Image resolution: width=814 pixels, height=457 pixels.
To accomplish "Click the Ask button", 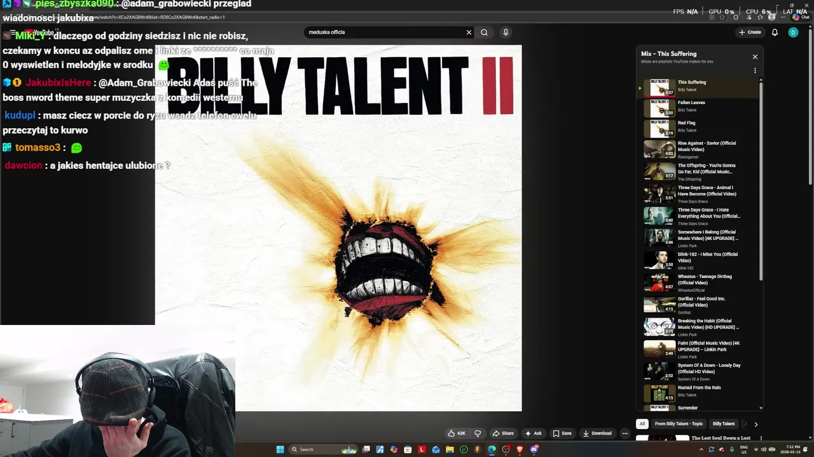I will [533, 434].
